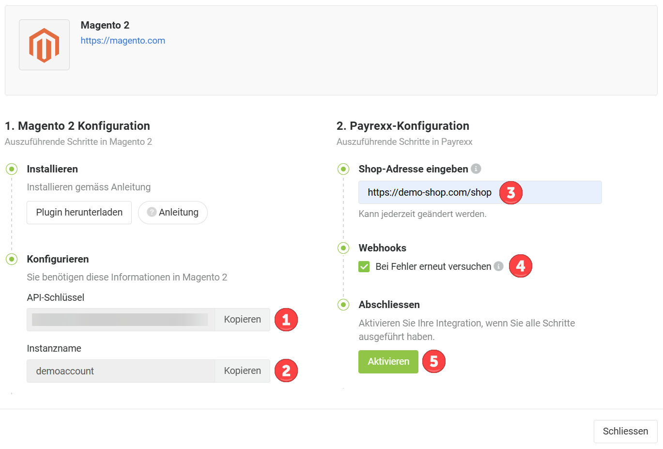Open the https://magento.com link

point(123,41)
